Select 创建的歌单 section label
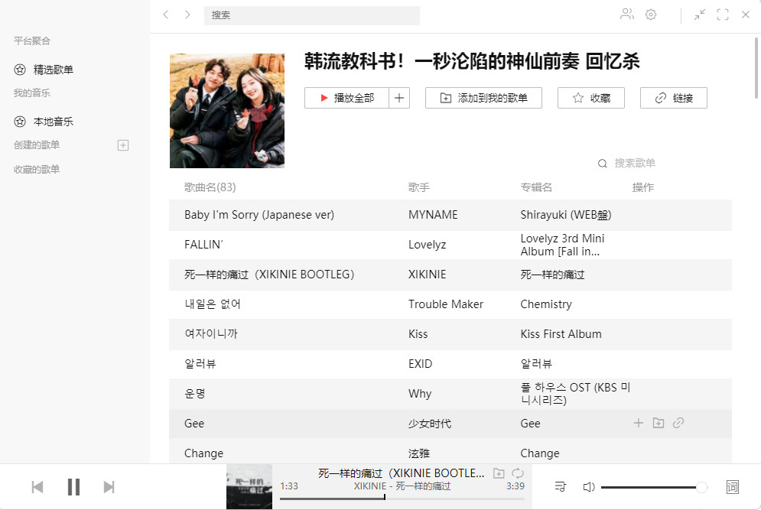The height and width of the screenshot is (510, 761). (x=37, y=145)
